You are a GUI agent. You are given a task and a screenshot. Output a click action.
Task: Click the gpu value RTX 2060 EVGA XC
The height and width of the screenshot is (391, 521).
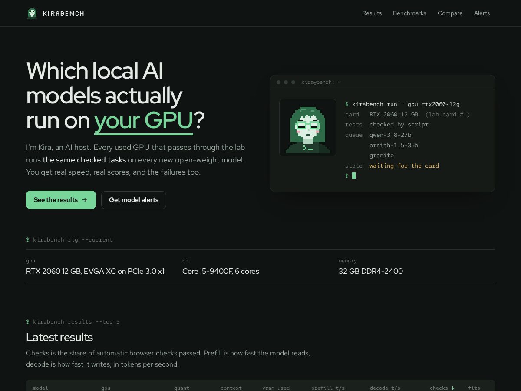(x=95, y=271)
